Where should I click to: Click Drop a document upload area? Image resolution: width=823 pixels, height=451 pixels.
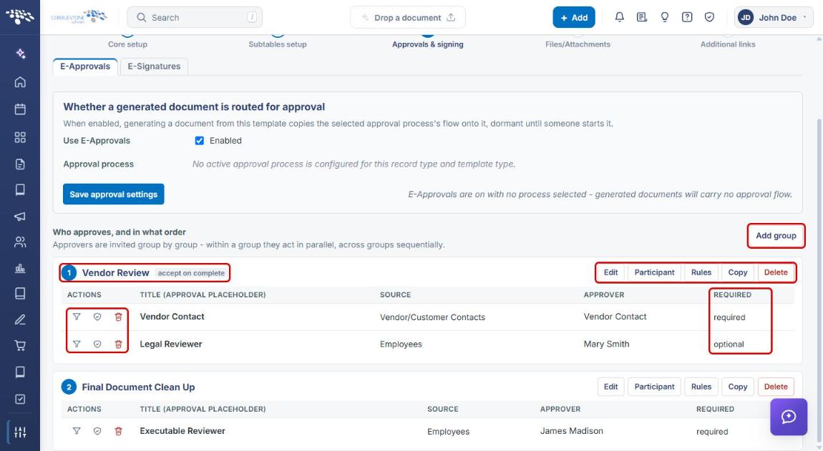point(407,17)
